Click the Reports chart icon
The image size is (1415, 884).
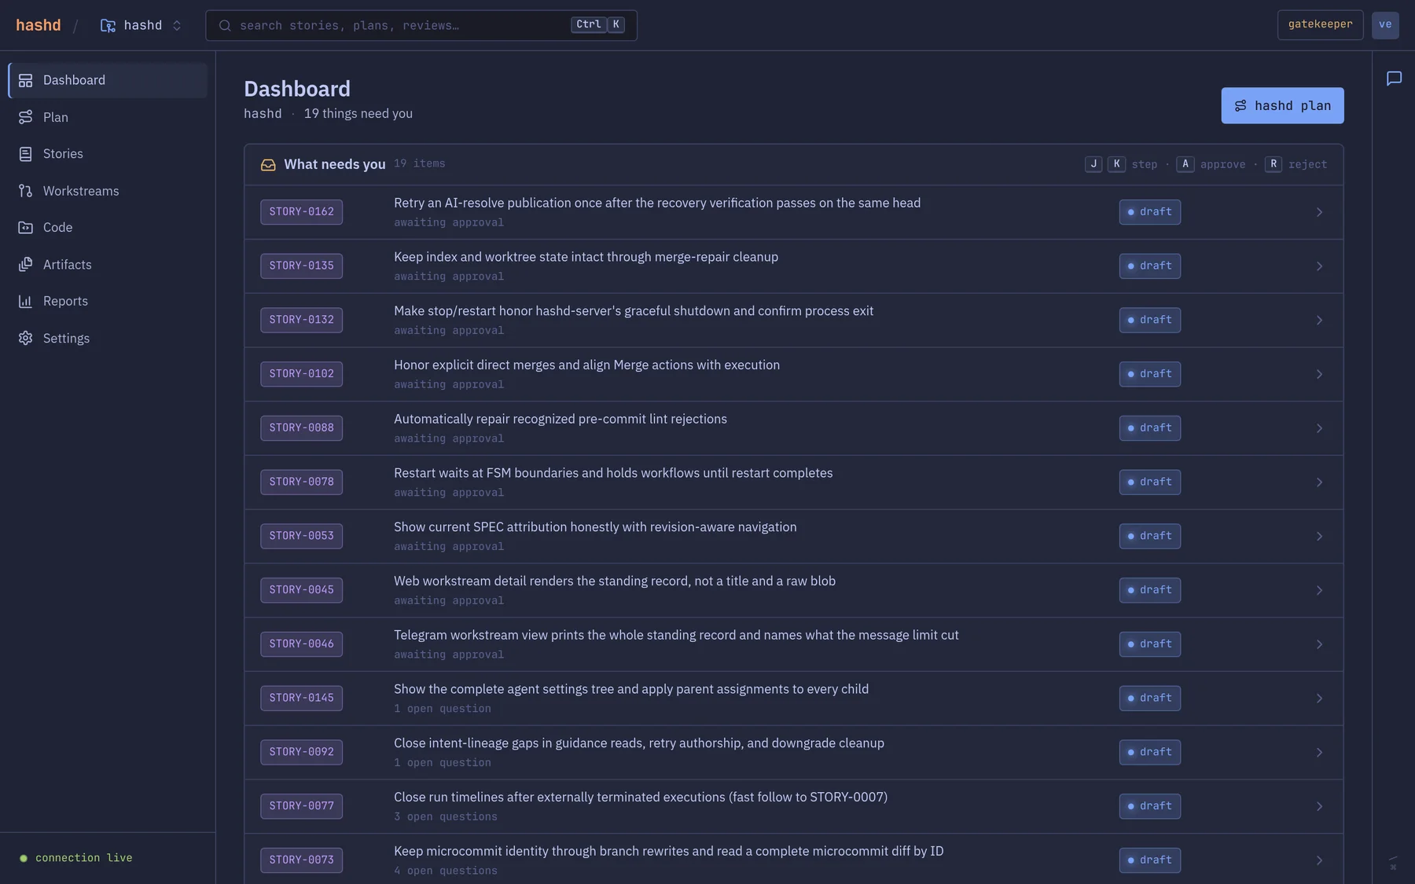[x=26, y=302]
